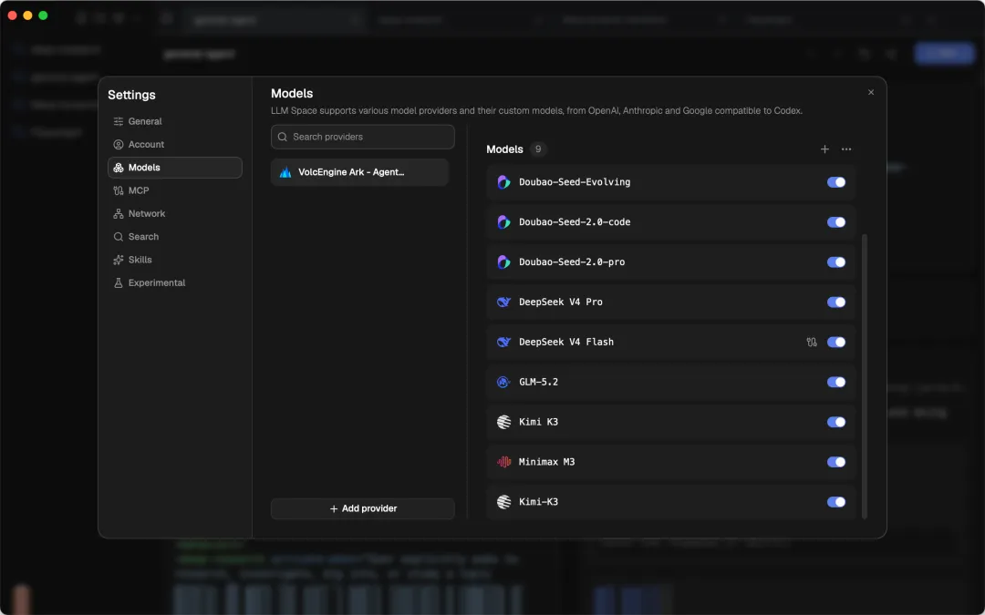Click blue button in background window
Screen dimensions: 985x615
point(944,54)
